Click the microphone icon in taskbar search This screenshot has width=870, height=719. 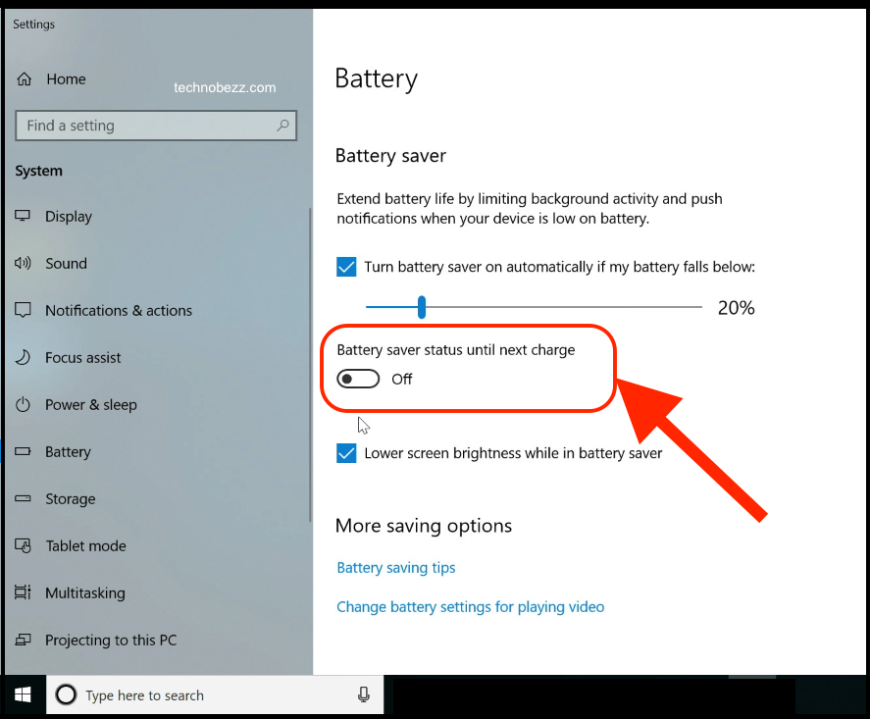364,694
